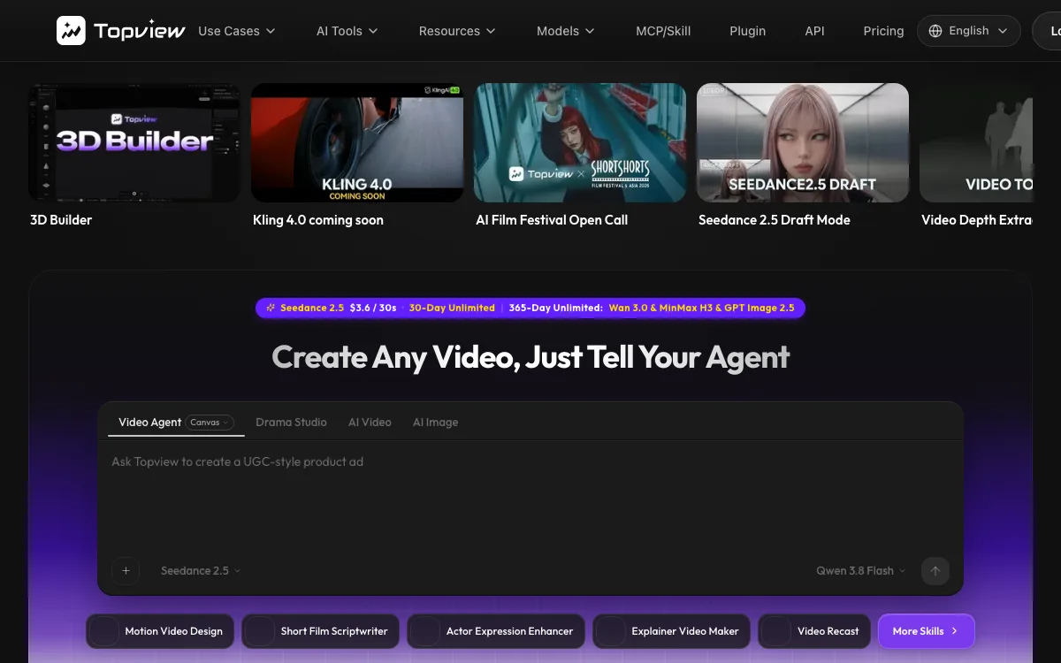1061x663 pixels.
Task: Expand the Resources menu
Action: tap(457, 31)
